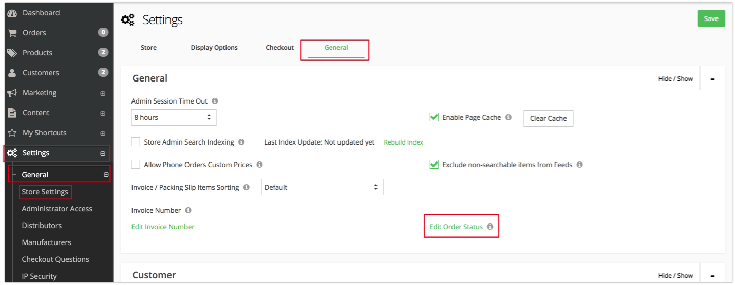Click the Content document icon

click(12, 113)
